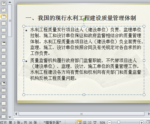The image size is (150, 124).
Task: Click the line '机构反映工程质量问题。'
Action: tap(53, 78)
